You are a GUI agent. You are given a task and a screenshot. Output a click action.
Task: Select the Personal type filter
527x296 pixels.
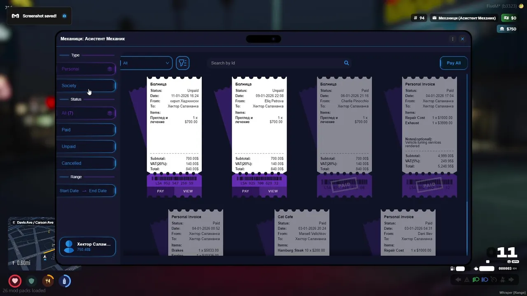pos(86,69)
